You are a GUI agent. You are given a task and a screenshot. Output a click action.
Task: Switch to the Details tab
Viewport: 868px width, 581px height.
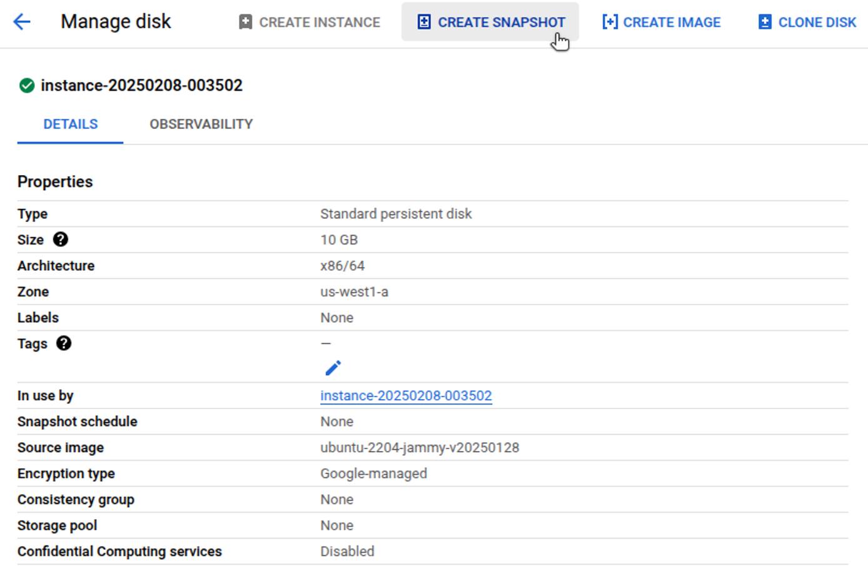(71, 124)
